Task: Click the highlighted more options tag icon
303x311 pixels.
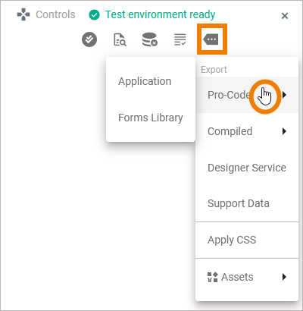Action: pyautogui.click(x=211, y=39)
